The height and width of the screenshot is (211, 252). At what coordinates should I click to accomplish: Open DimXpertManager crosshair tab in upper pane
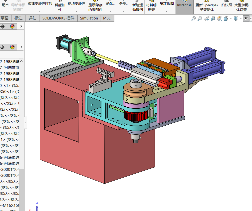[x=2, y=26]
